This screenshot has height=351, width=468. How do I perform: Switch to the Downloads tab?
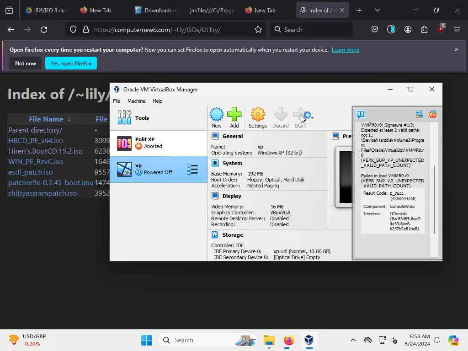156,10
